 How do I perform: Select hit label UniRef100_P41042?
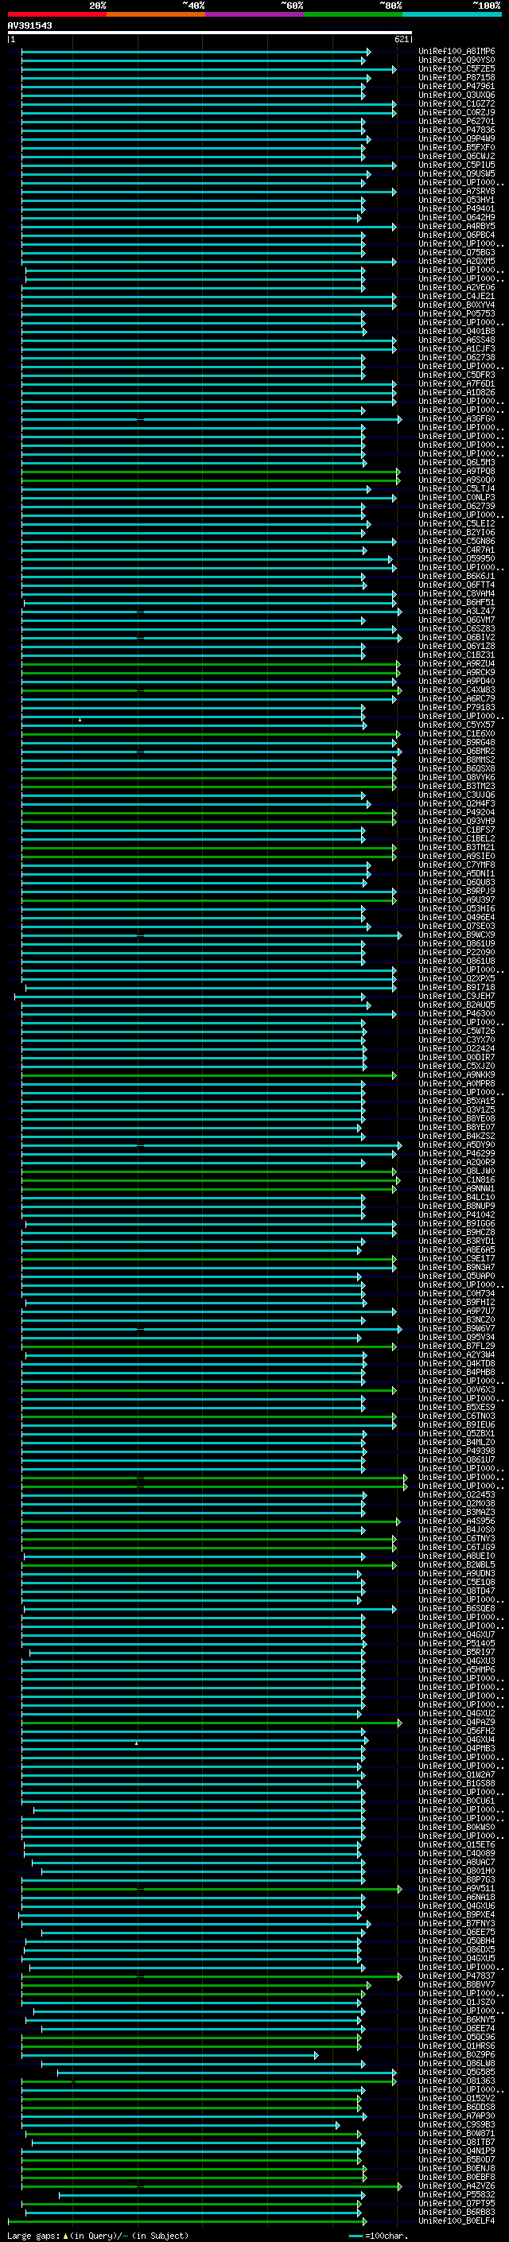pos(457,1215)
